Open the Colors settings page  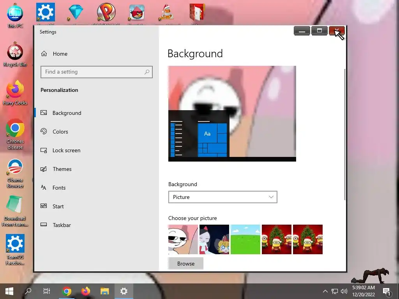click(x=97, y=132)
